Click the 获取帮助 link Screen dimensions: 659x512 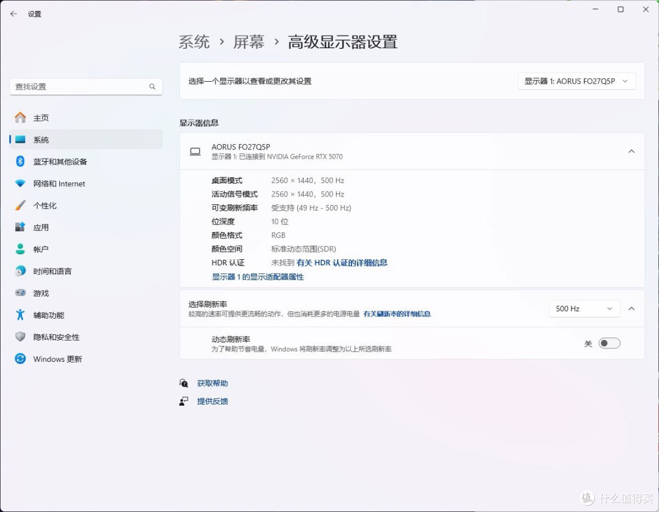pyautogui.click(x=212, y=383)
